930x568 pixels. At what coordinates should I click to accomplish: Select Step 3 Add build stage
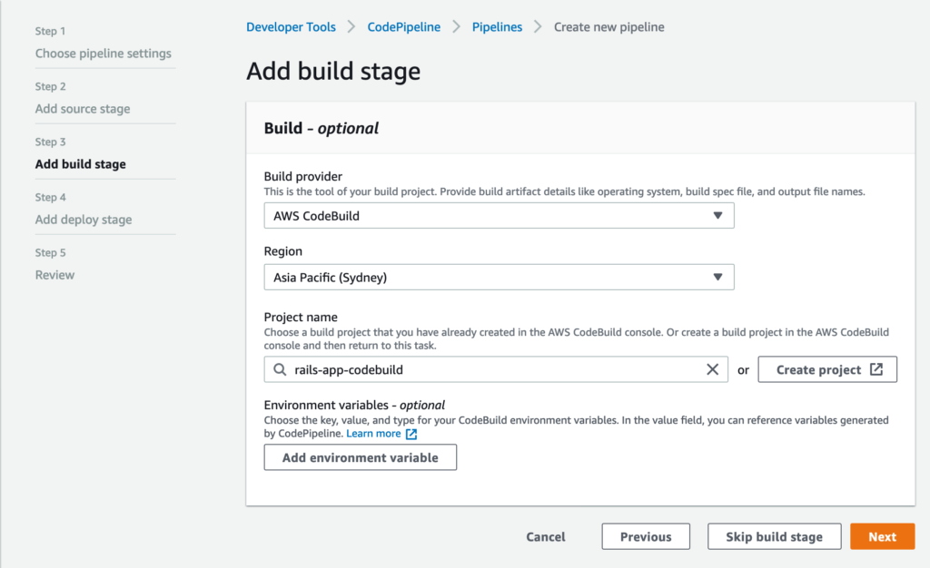[80, 164]
